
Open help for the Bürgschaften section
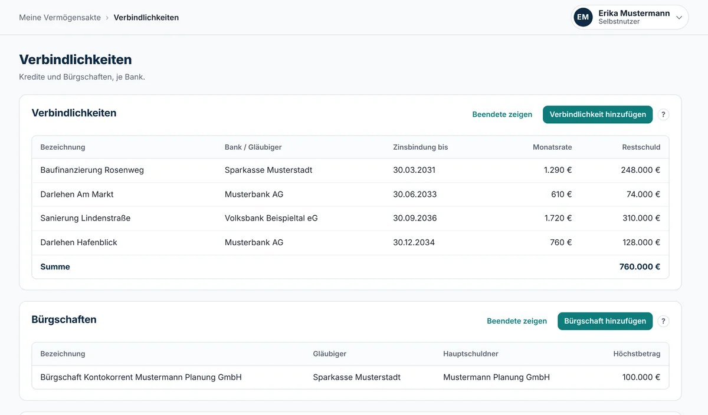point(664,321)
